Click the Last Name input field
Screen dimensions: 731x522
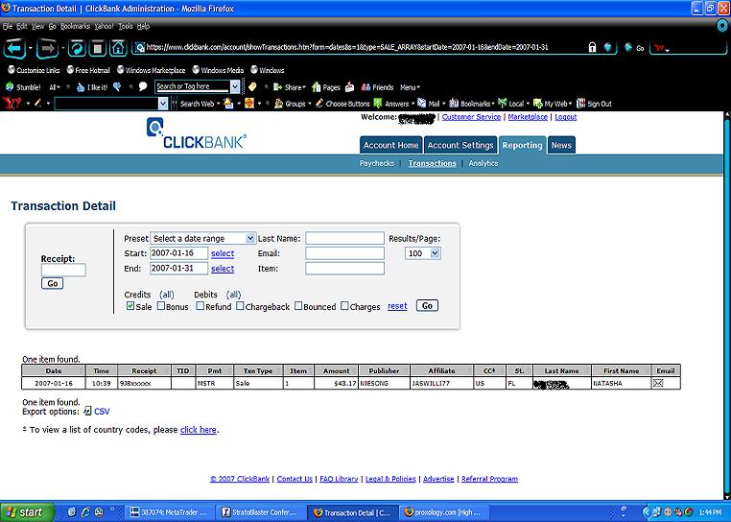pyautogui.click(x=345, y=238)
